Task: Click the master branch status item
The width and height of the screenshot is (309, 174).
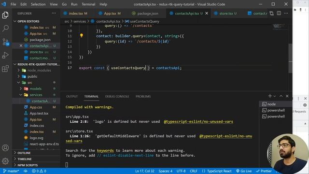Action: (11, 171)
